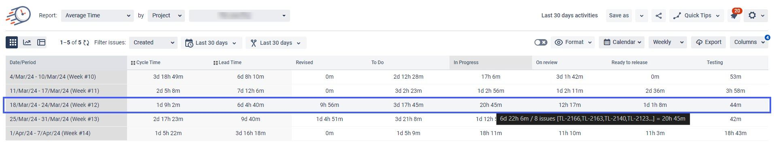
Task: Open the Project grouping dropdown
Action: pyautogui.click(x=166, y=16)
